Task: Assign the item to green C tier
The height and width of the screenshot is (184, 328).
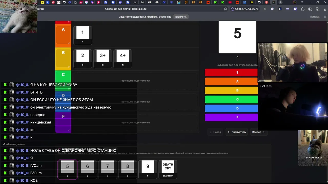Action: [231, 99]
